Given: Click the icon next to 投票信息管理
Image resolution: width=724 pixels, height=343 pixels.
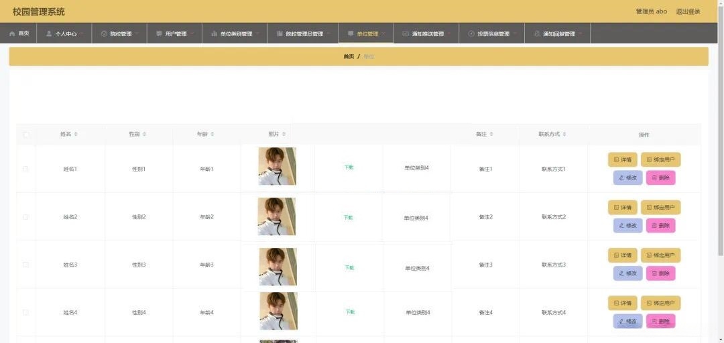Looking at the screenshot, I should (471, 33).
